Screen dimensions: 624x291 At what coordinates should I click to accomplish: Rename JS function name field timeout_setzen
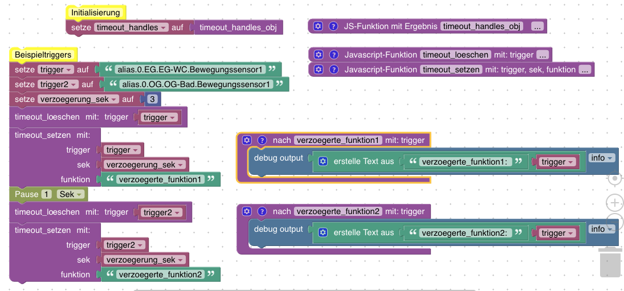point(451,69)
